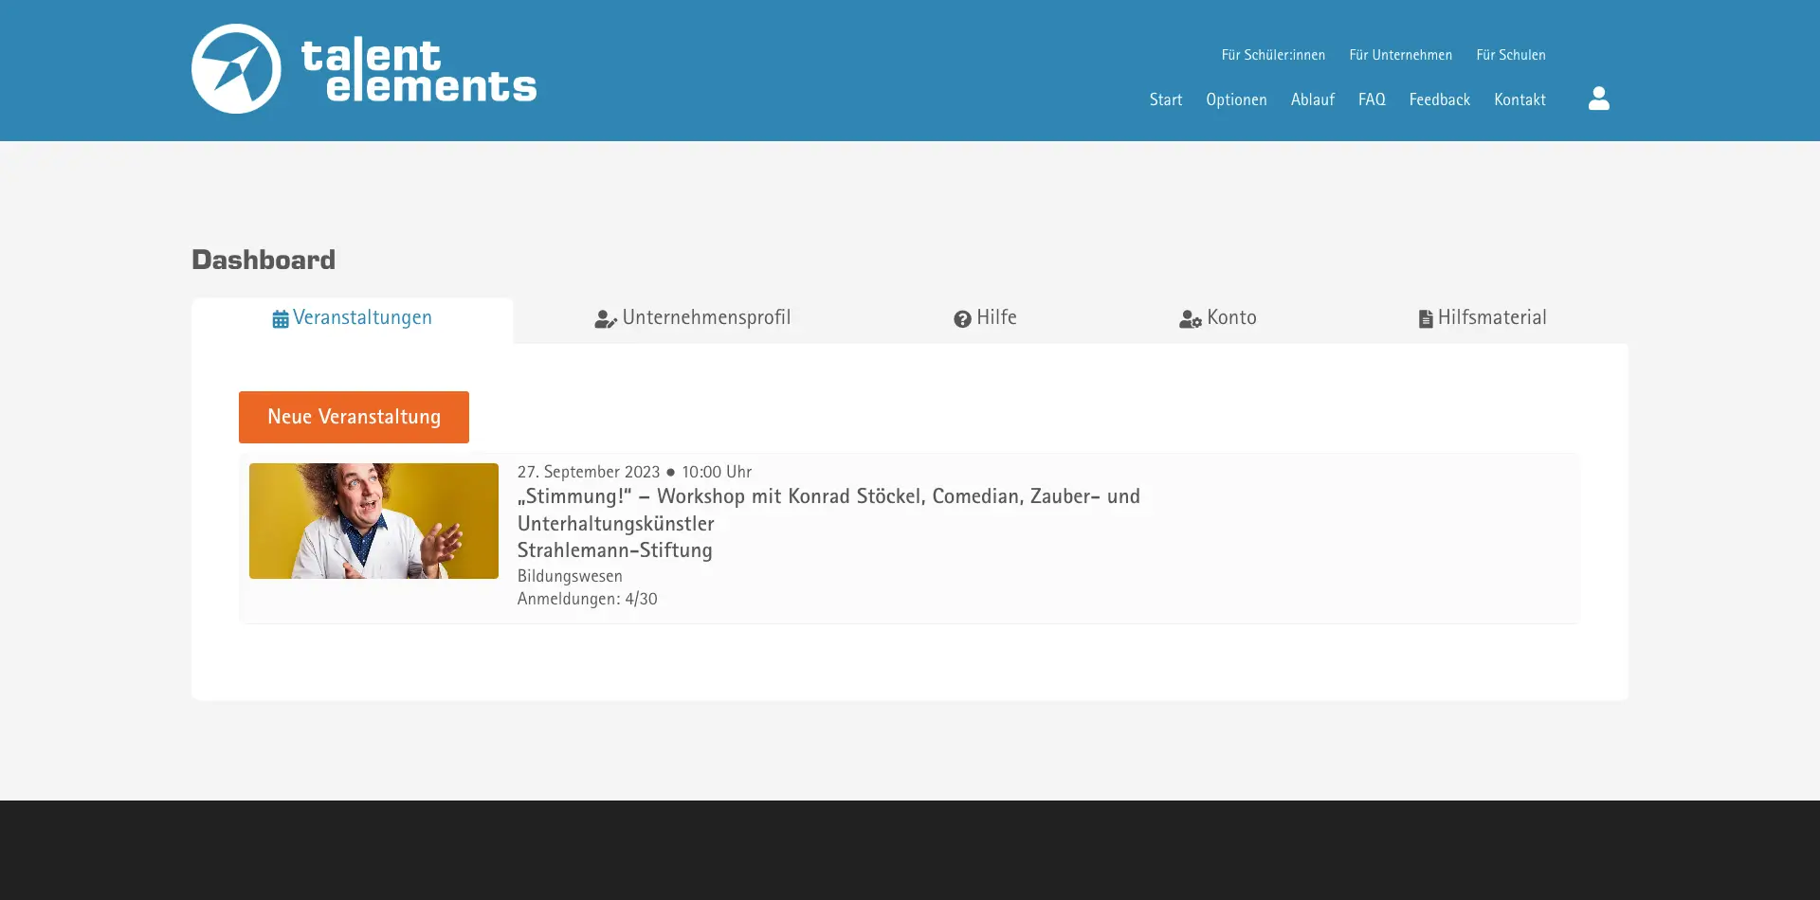
Task: Open the Konto tab
Action: 1230,318
